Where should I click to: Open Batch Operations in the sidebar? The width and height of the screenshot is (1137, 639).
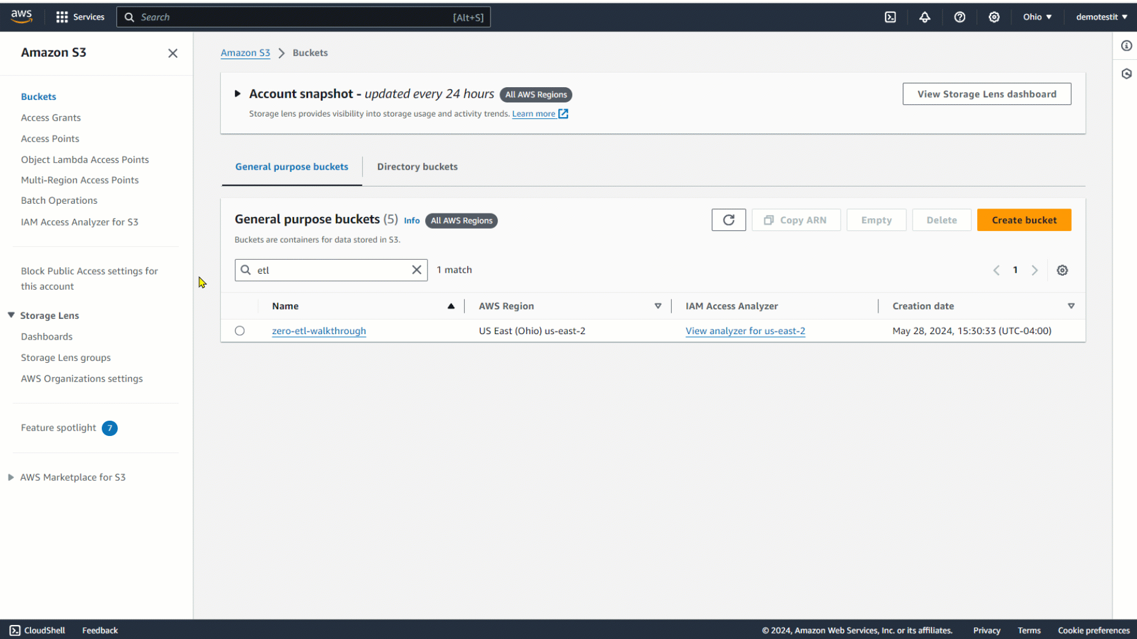point(59,201)
